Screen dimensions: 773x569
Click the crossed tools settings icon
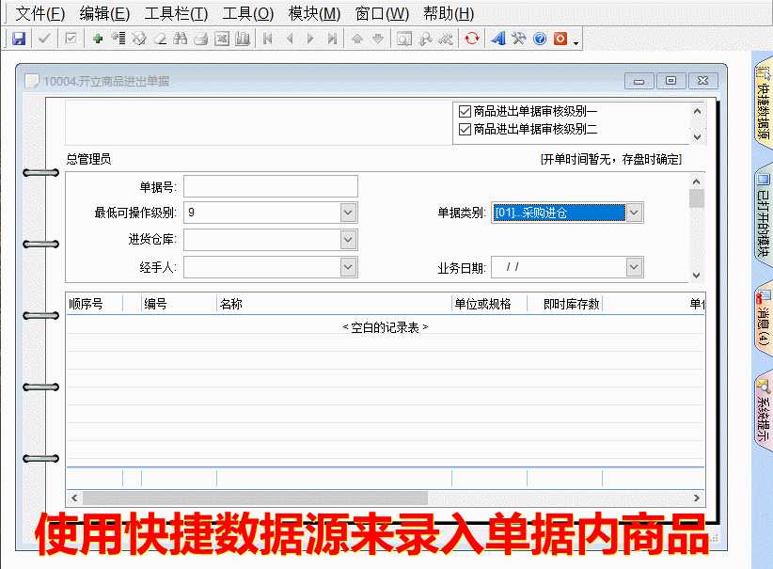pyautogui.click(x=519, y=39)
